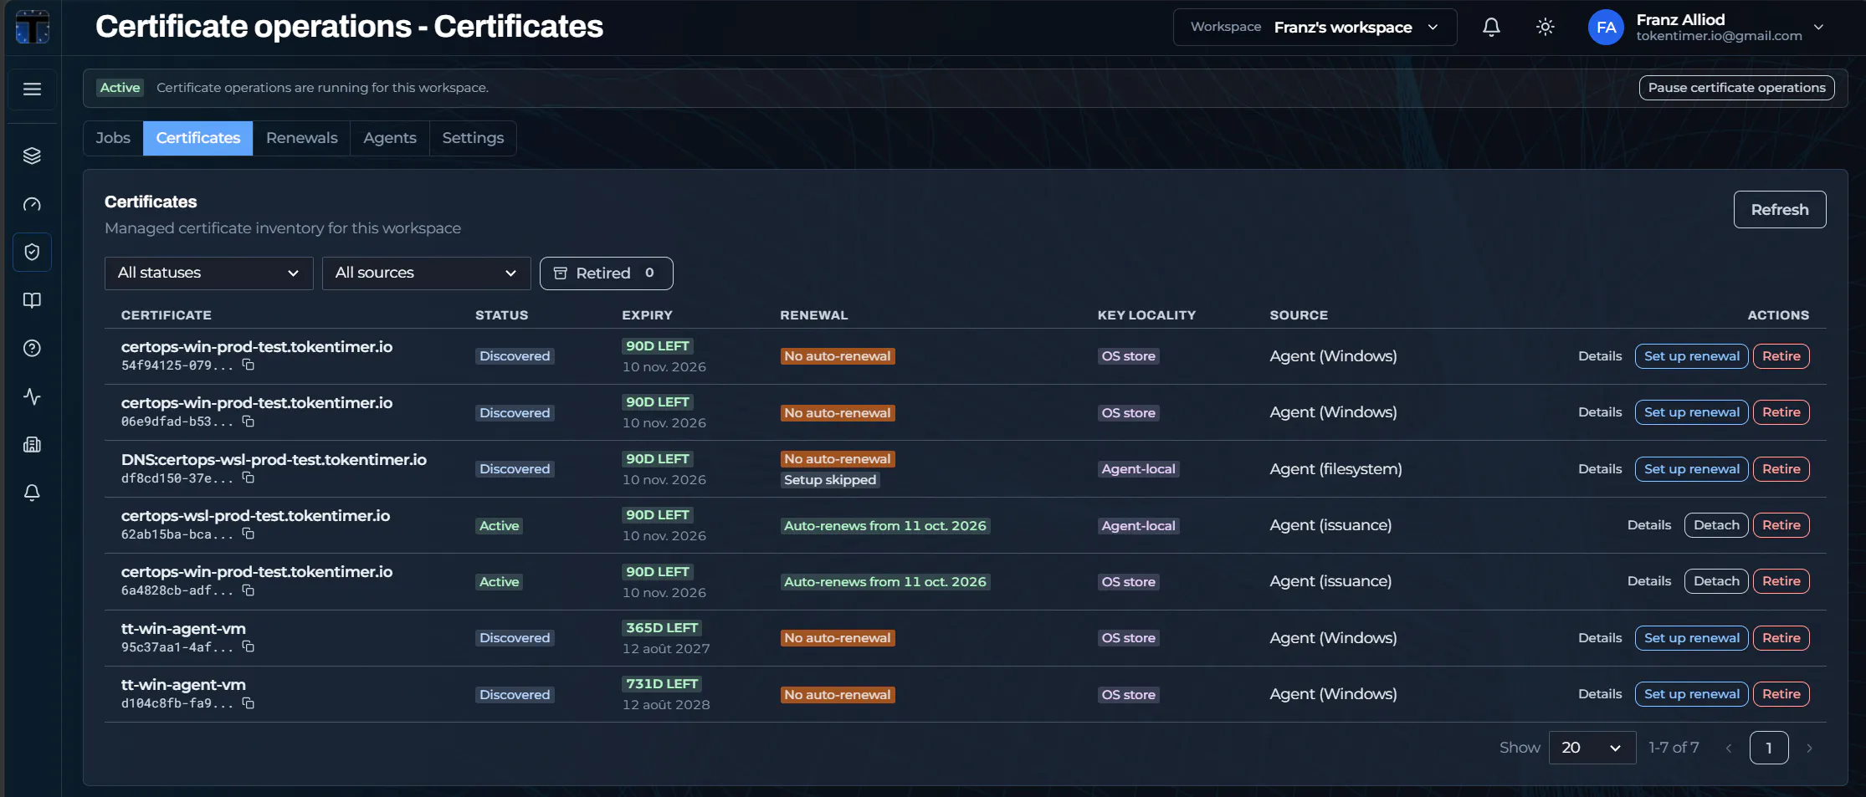Open the gauge dashboard sidebar icon
Viewport: 1866px width, 797px height.
(32, 204)
